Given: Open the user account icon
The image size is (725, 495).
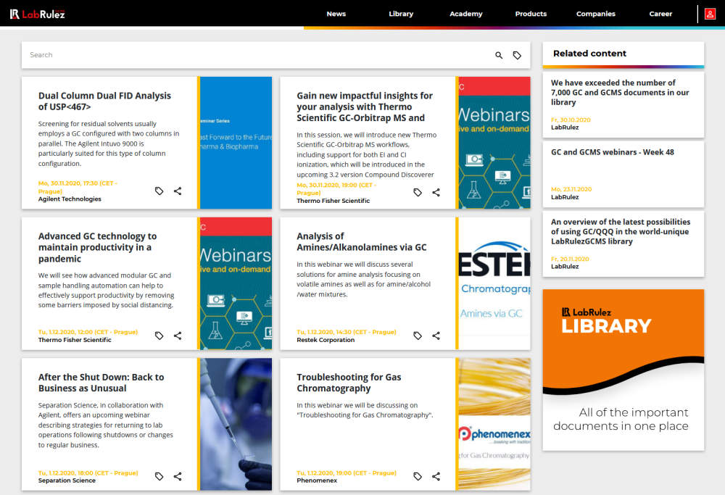Looking at the screenshot, I should click(710, 14).
